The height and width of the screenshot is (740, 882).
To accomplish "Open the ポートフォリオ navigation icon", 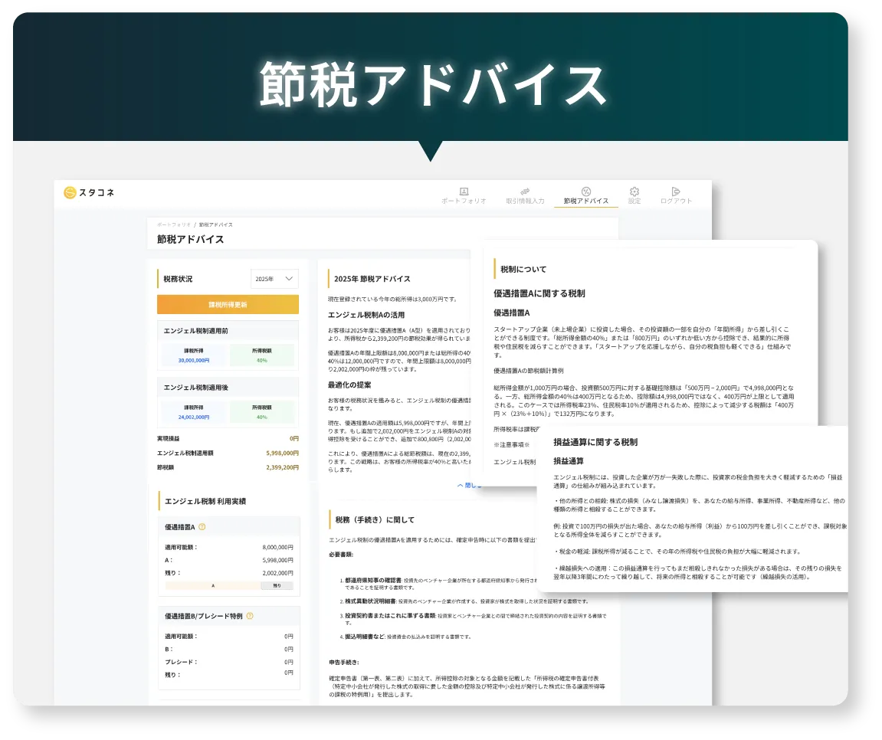I will 464,192.
